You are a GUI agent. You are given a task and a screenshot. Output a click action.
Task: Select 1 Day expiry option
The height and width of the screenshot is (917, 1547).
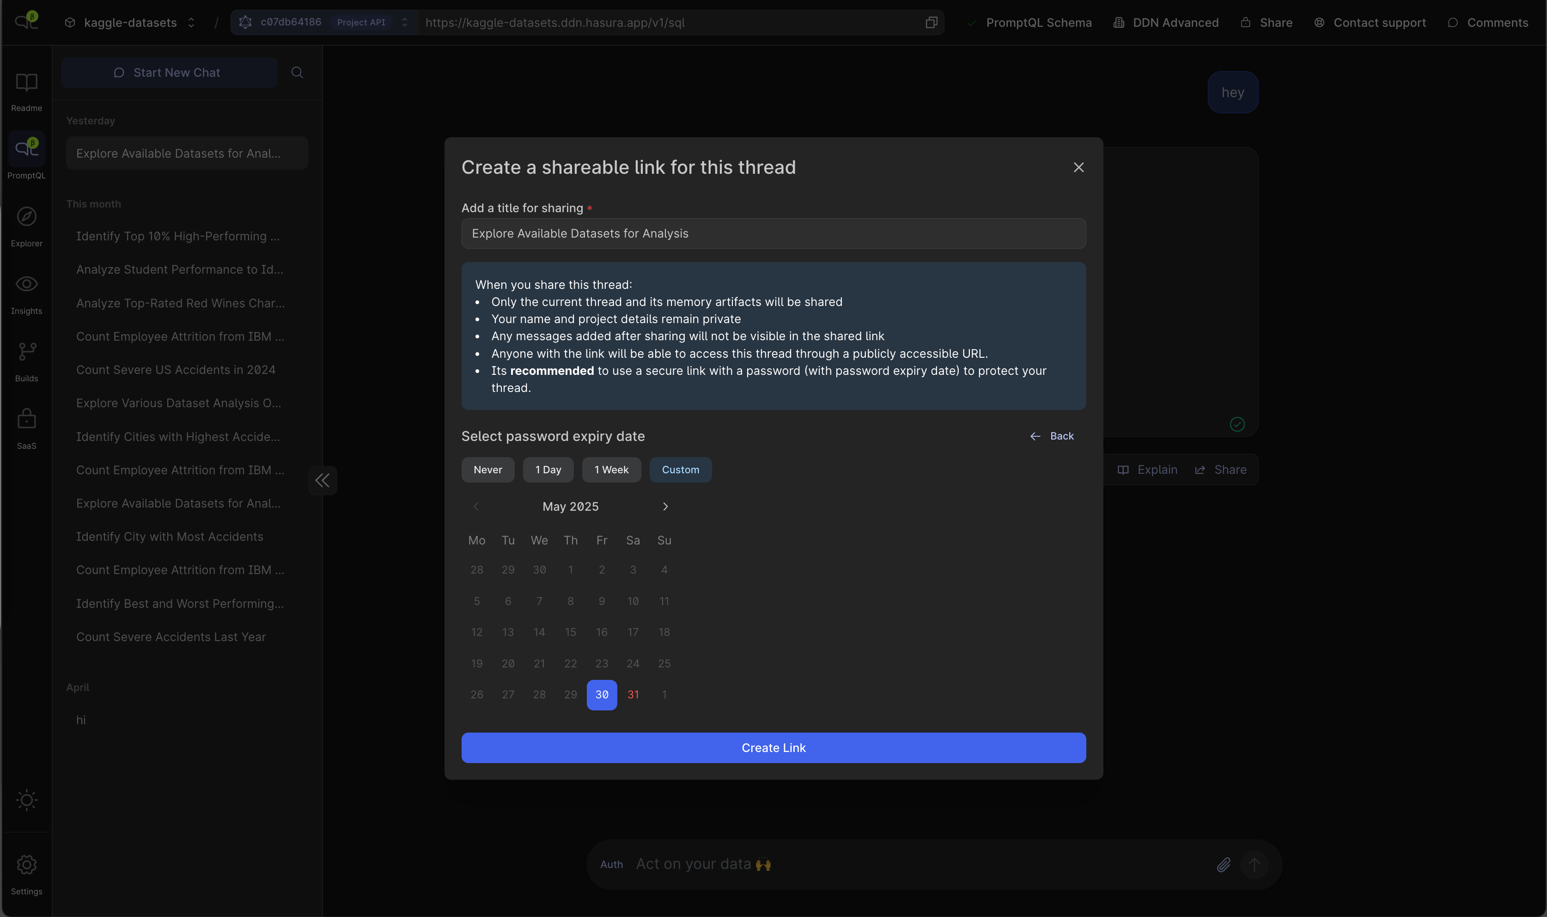tap(548, 470)
